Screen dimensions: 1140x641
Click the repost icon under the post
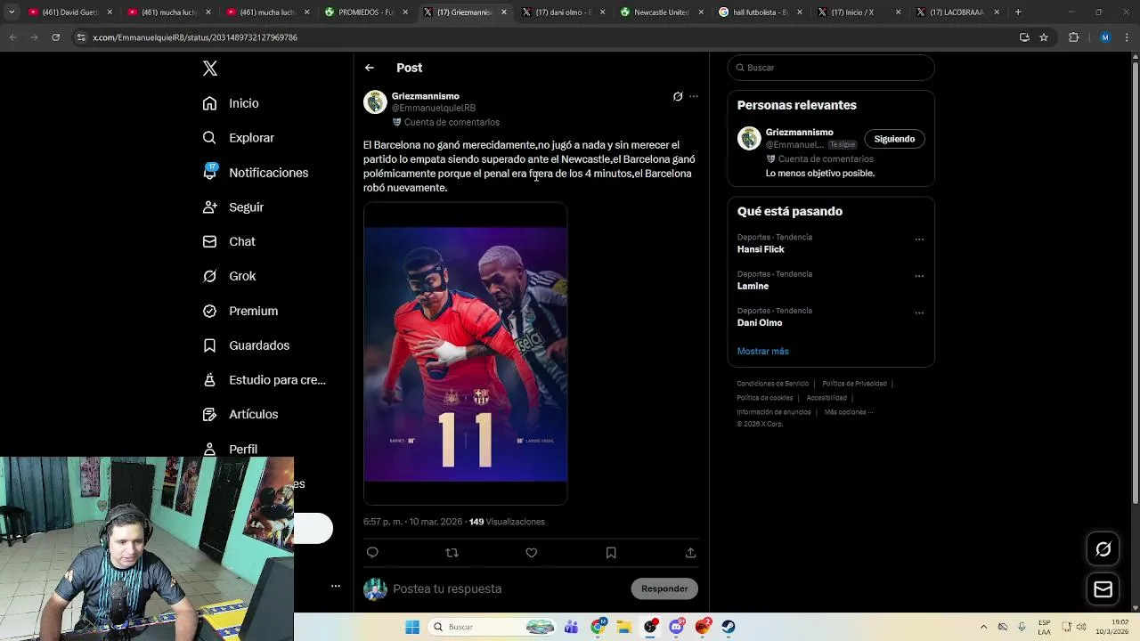point(452,553)
